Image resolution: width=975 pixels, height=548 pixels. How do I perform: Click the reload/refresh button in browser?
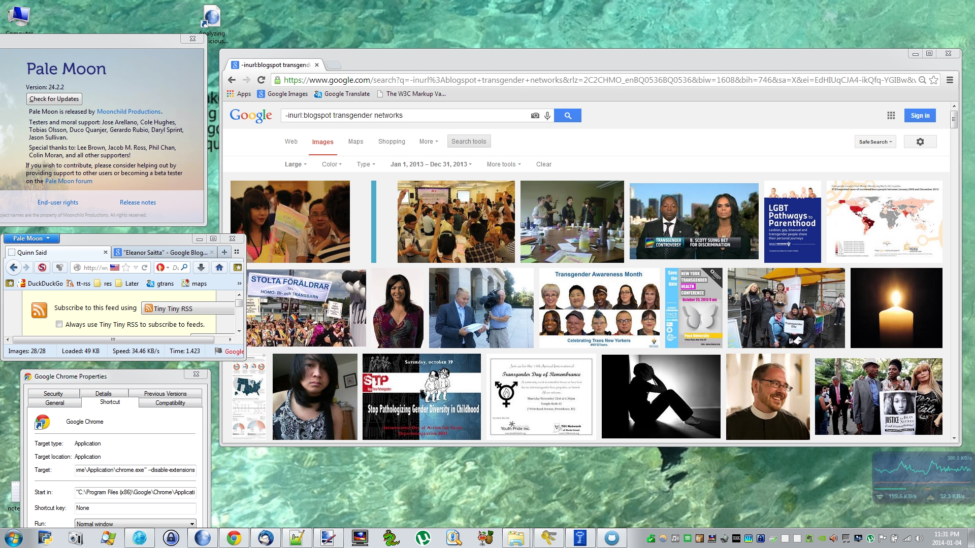[261, 80]
